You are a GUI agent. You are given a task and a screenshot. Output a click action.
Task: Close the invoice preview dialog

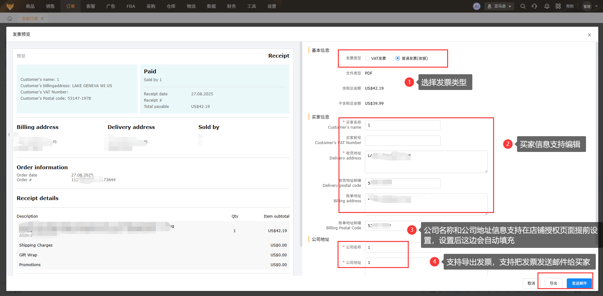tap(589, 35)
